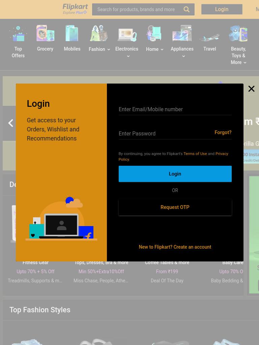Select the Grocery category icon
The height and width of the screenshot is (345, 259).
45,33
